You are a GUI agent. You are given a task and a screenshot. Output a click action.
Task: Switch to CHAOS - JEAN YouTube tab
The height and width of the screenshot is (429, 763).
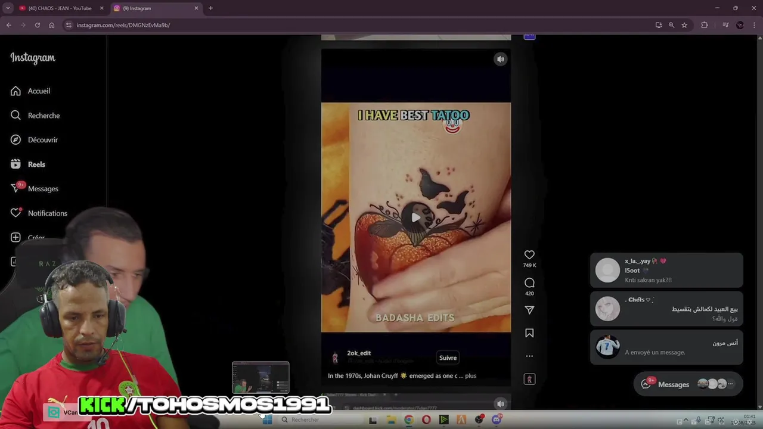(x=60, y=8)
